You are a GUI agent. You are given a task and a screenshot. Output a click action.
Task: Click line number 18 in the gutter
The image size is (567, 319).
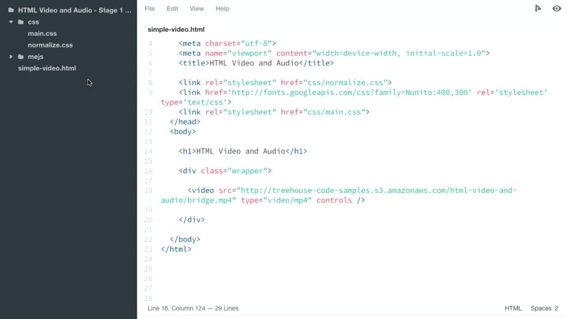point(148,191)
